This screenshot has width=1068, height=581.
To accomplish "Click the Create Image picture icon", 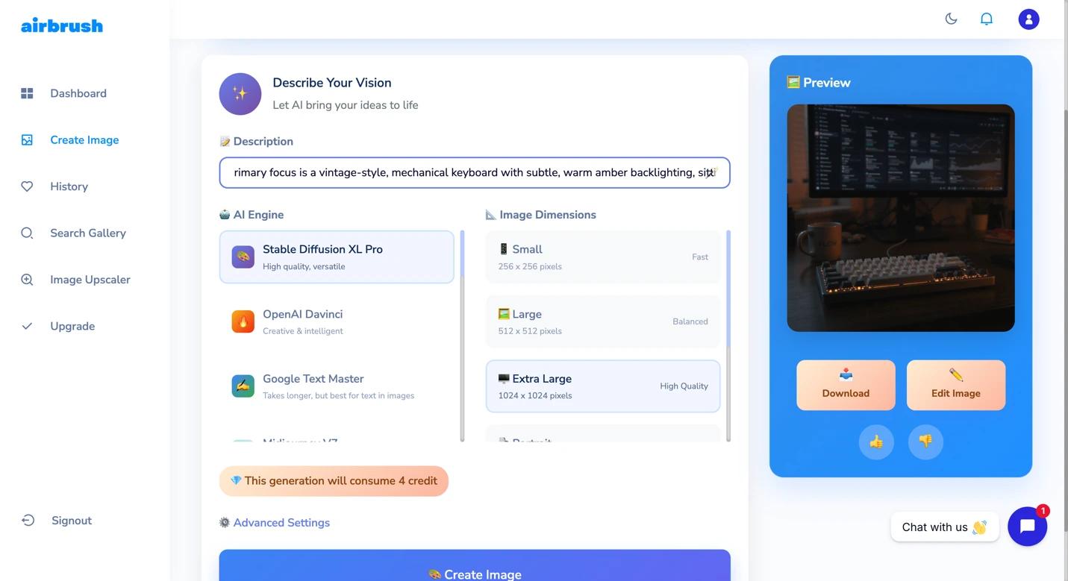I will point(27,139).
